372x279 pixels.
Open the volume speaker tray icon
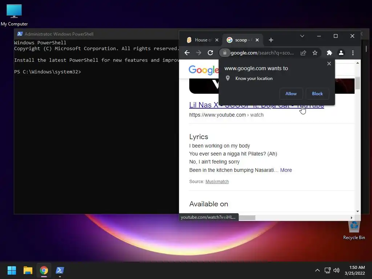336,270
